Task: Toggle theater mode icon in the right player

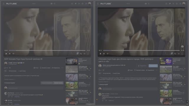Action: [x=179, y=54]
